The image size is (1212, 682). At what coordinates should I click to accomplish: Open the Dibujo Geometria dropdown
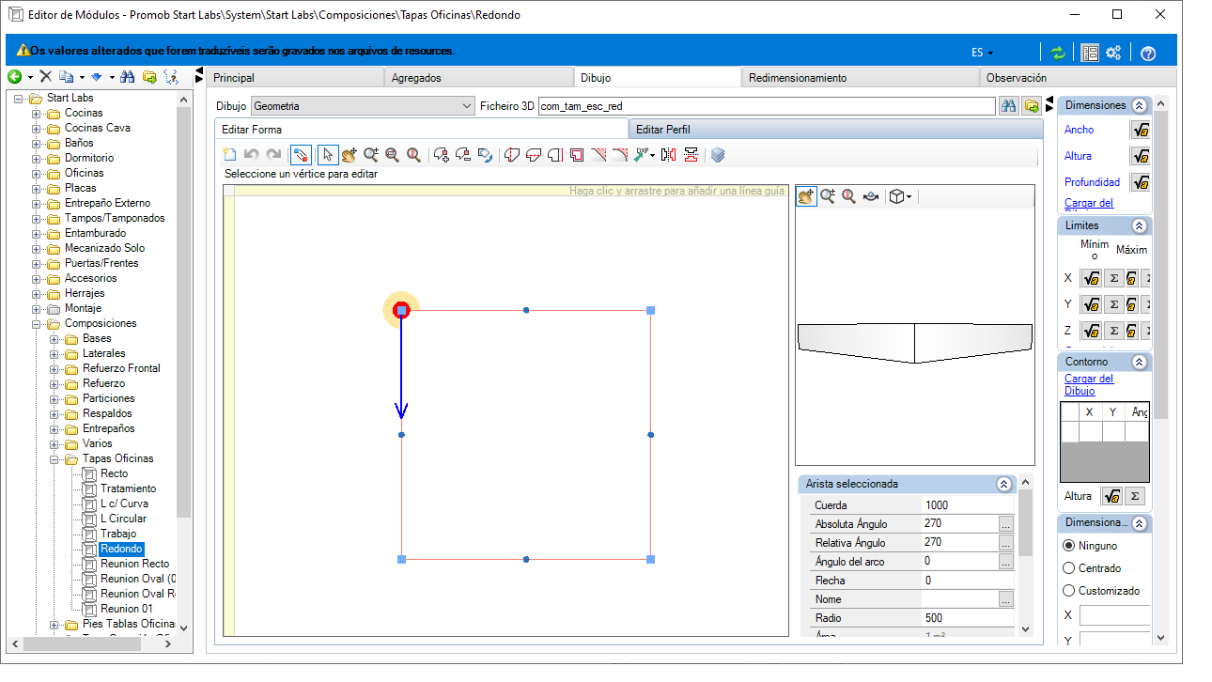point(363,106)
